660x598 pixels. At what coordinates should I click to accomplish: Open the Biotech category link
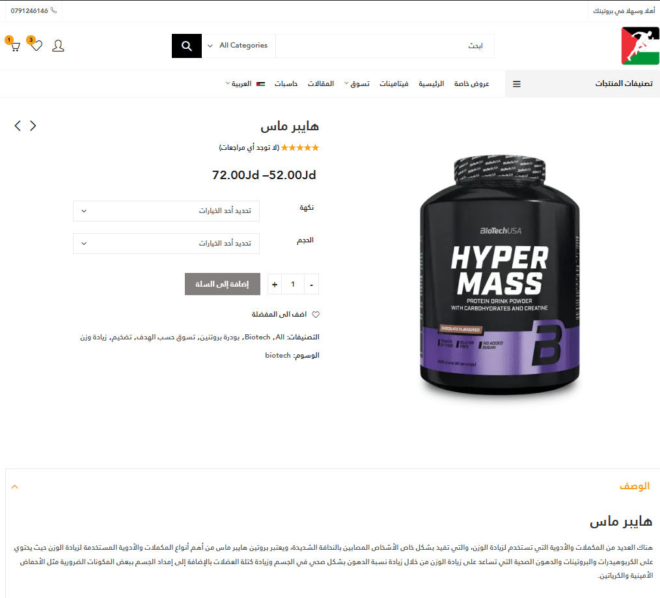(x=257, y=337)
